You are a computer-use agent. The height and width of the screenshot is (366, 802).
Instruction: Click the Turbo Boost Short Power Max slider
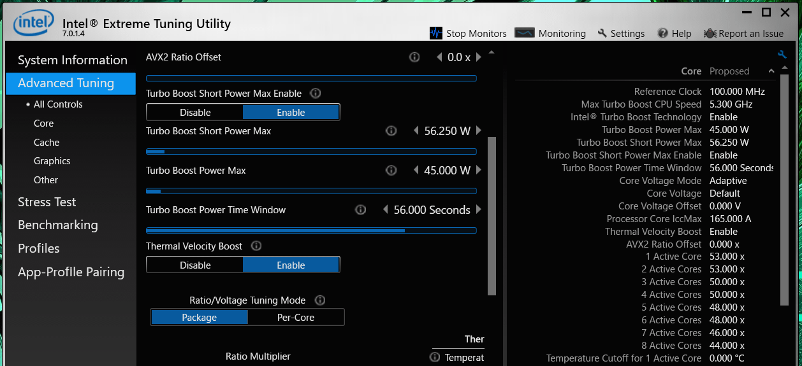click(311, 151)
